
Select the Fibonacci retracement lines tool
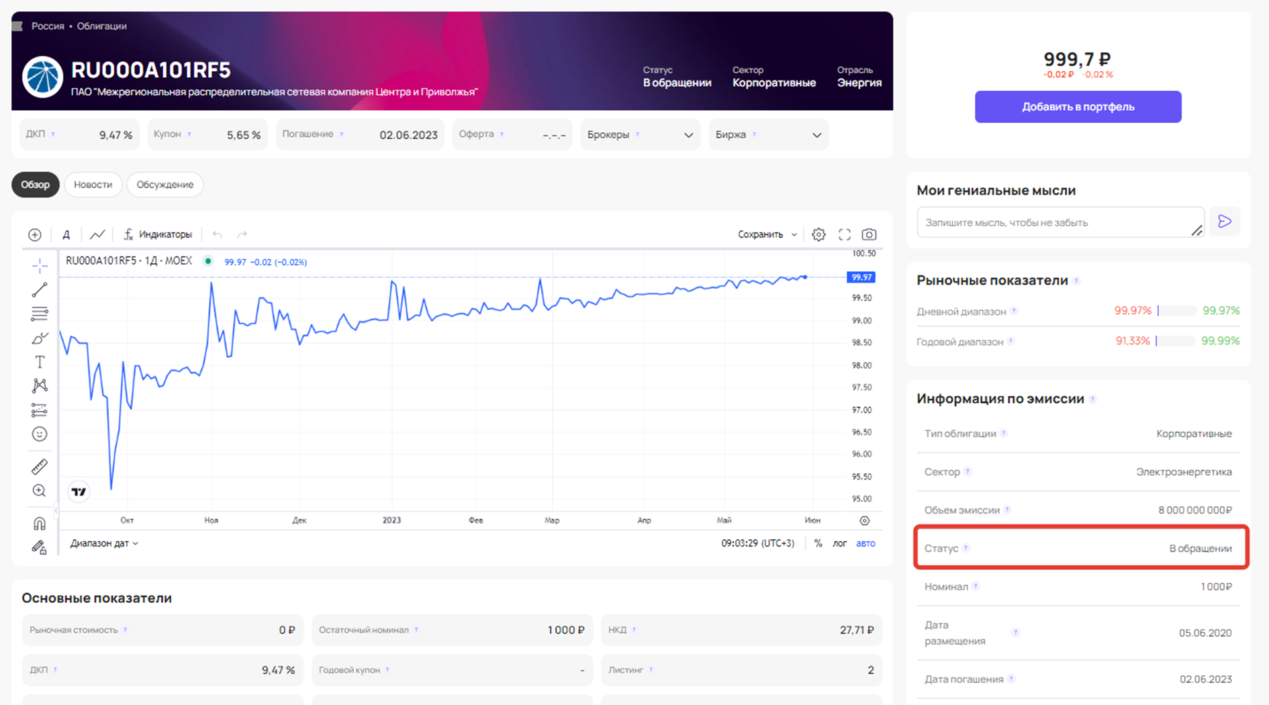[x=40, y=314]
